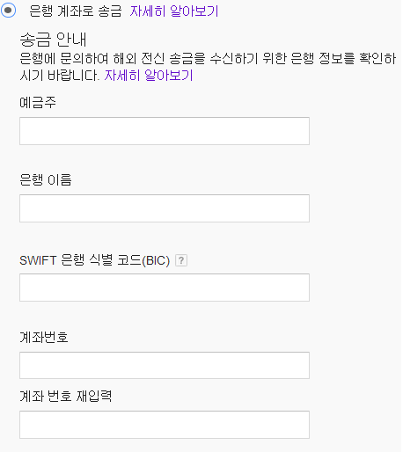Click the (BIC) text beside the help icon

coord(156,260)
